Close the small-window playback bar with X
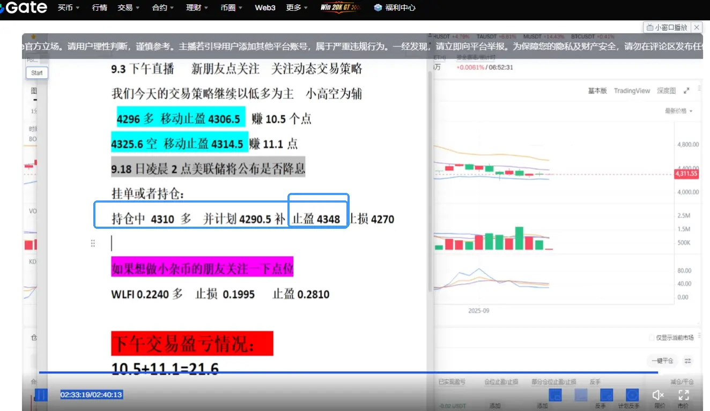This screenshot has width=710, height=411. point(697,27)
